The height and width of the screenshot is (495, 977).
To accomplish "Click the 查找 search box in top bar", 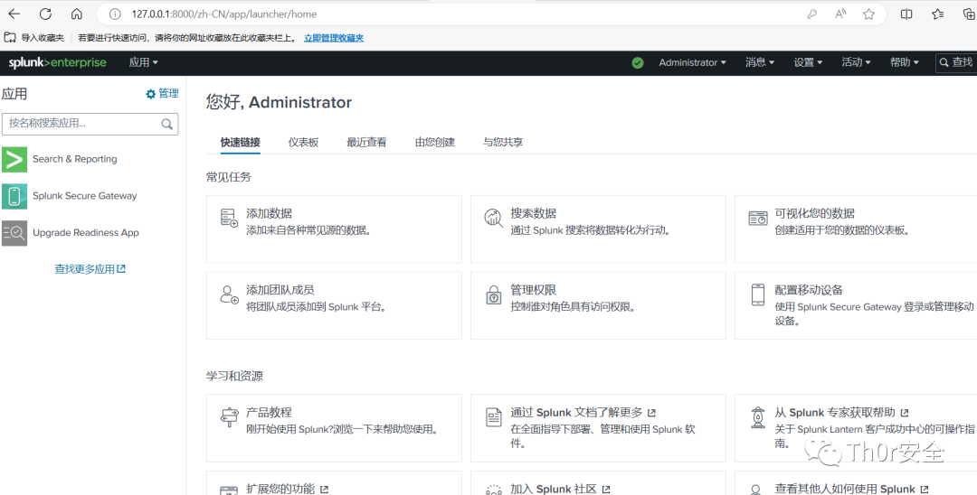I will point(956,62).
